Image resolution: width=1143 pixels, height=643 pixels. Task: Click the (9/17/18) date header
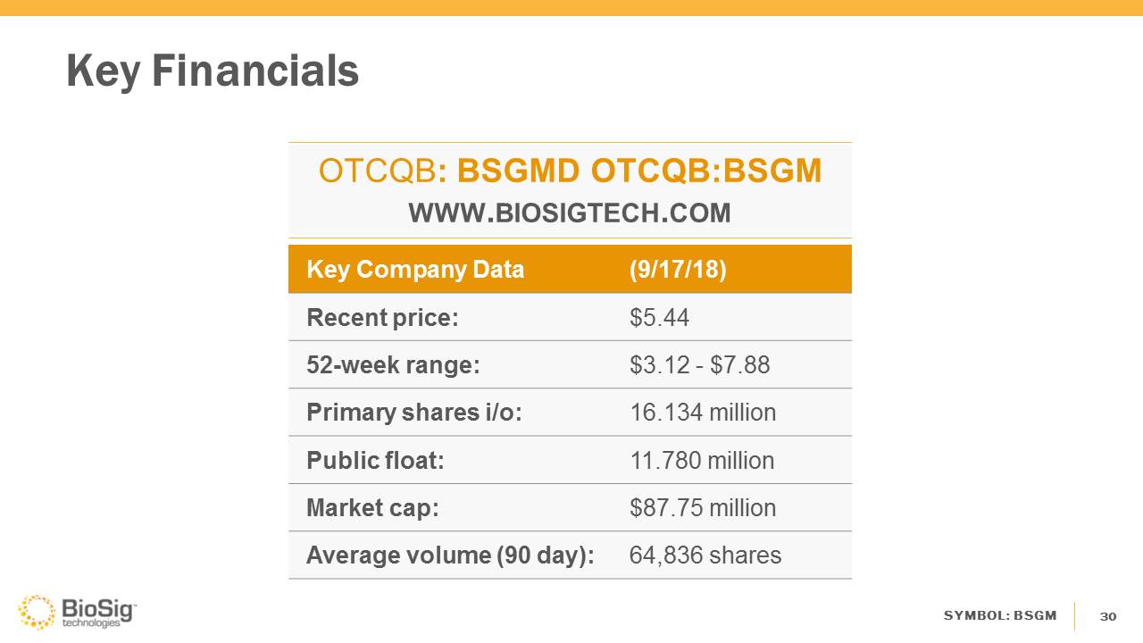click(x=678, y=270)
